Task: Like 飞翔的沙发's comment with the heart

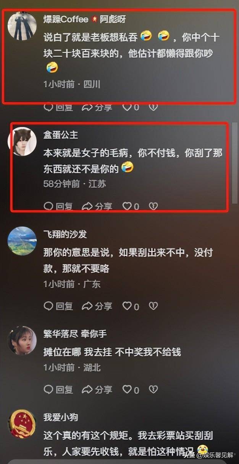Action: tap(131, 306)
